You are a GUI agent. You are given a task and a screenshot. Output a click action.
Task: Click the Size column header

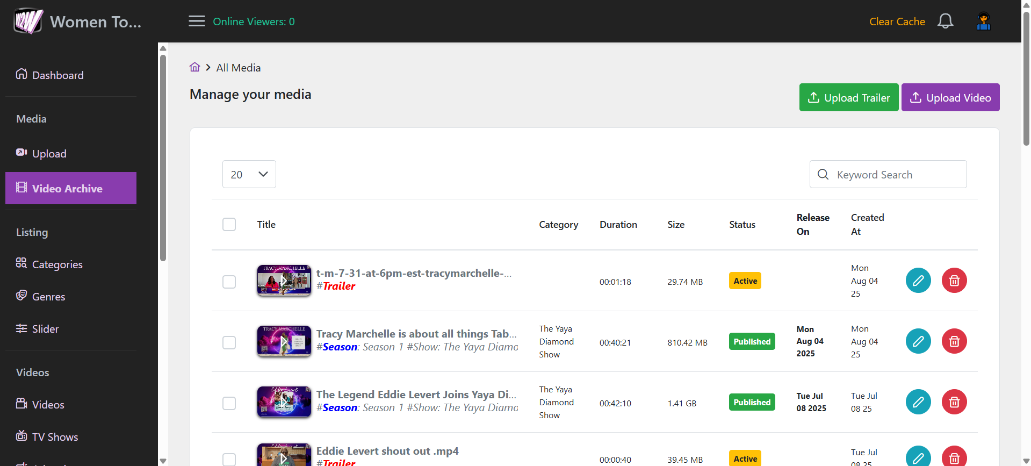click(676, 224)
